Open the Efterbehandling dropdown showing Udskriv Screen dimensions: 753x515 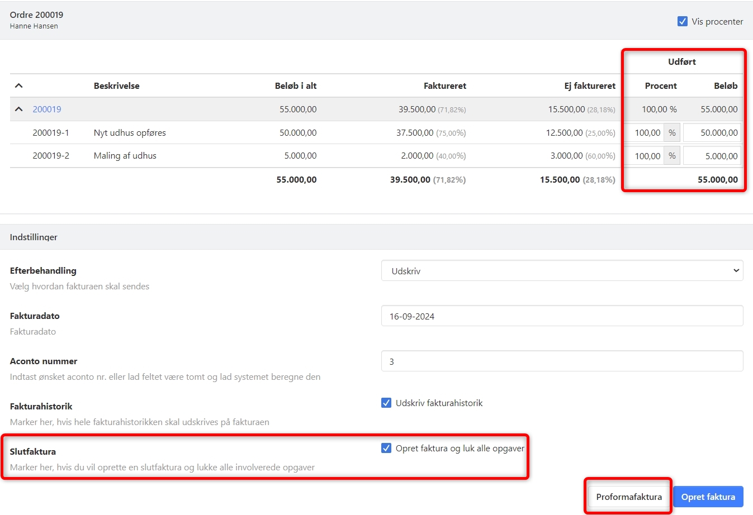point(562,271)
